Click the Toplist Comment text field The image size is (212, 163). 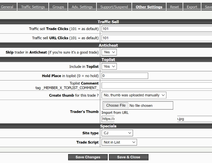pos(157,85)
